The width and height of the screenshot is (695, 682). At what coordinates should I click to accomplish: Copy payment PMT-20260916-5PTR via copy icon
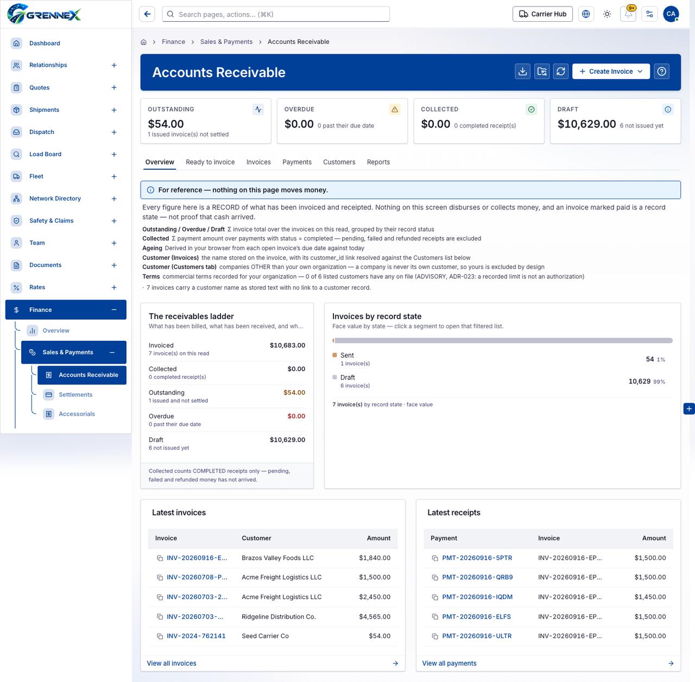coord(435,558)
